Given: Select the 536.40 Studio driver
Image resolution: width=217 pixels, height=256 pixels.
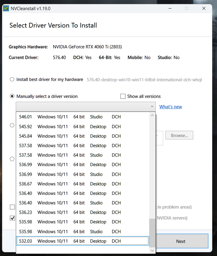Looking at the screenshot, I should point(83,203).
